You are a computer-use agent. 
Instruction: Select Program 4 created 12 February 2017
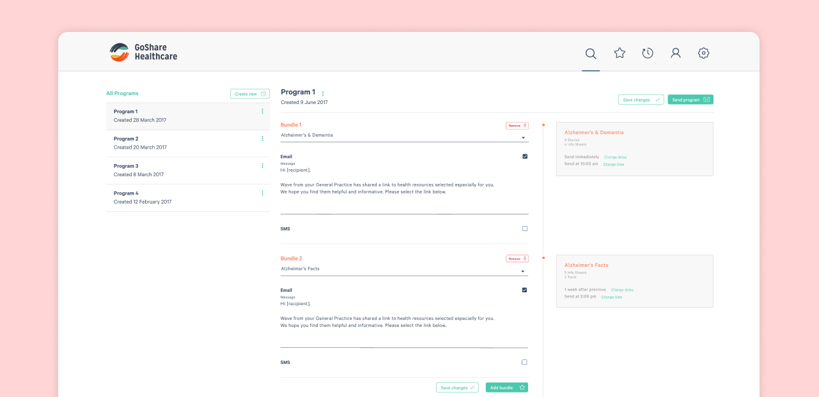pyautogui.click(x=188, y=198)
